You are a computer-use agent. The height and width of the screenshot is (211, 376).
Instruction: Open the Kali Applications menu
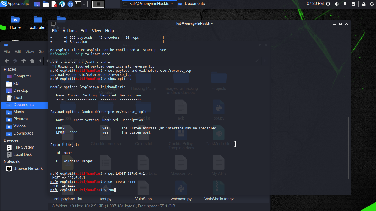pos(15,4)
